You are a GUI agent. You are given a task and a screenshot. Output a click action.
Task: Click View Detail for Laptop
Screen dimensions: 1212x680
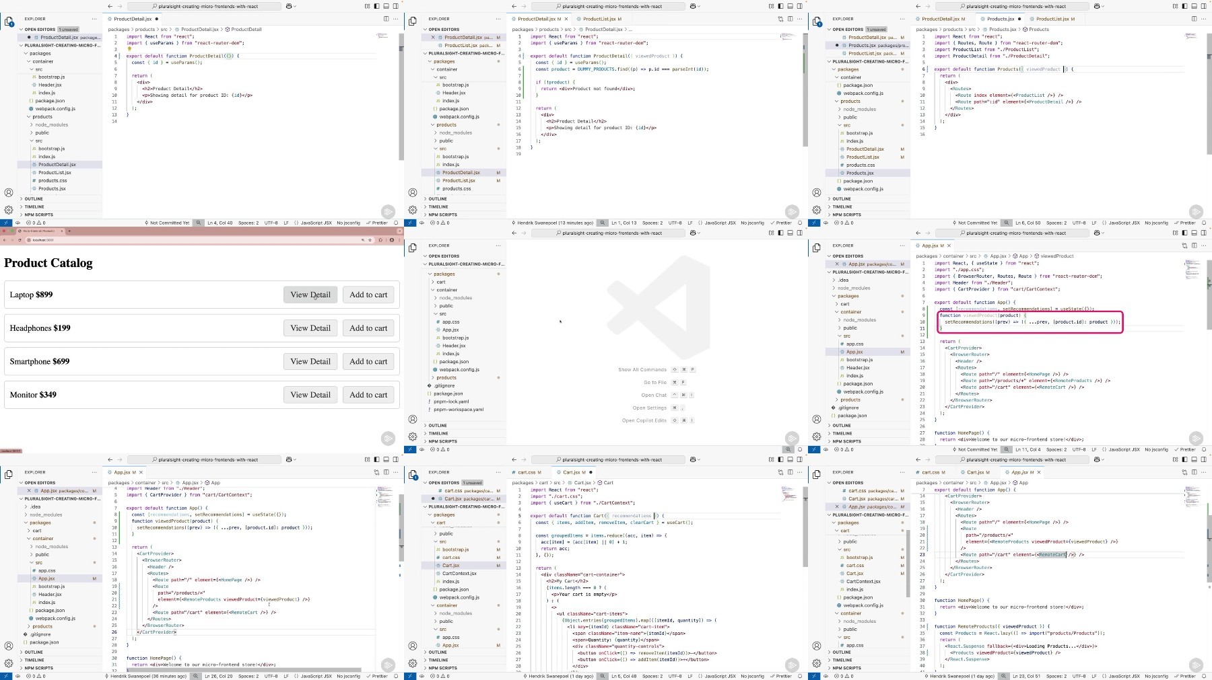[310, 295]
